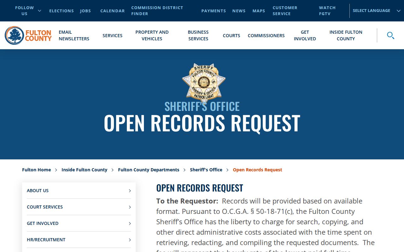Open the Calendar link
Viewport: 404px width, 252px height.
point(112,11)
